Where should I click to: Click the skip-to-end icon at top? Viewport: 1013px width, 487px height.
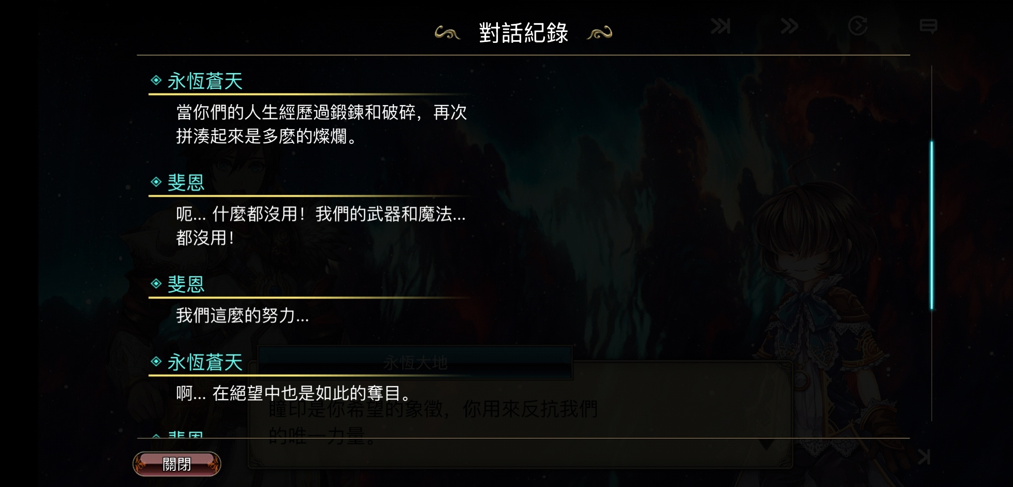720,26
